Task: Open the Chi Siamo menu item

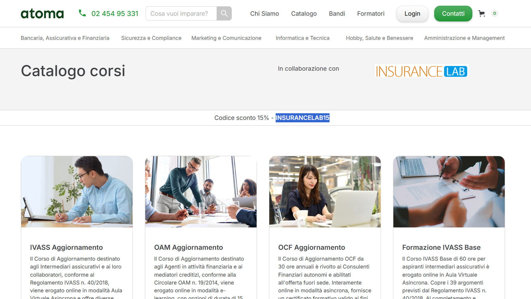Action: point(264,14)
